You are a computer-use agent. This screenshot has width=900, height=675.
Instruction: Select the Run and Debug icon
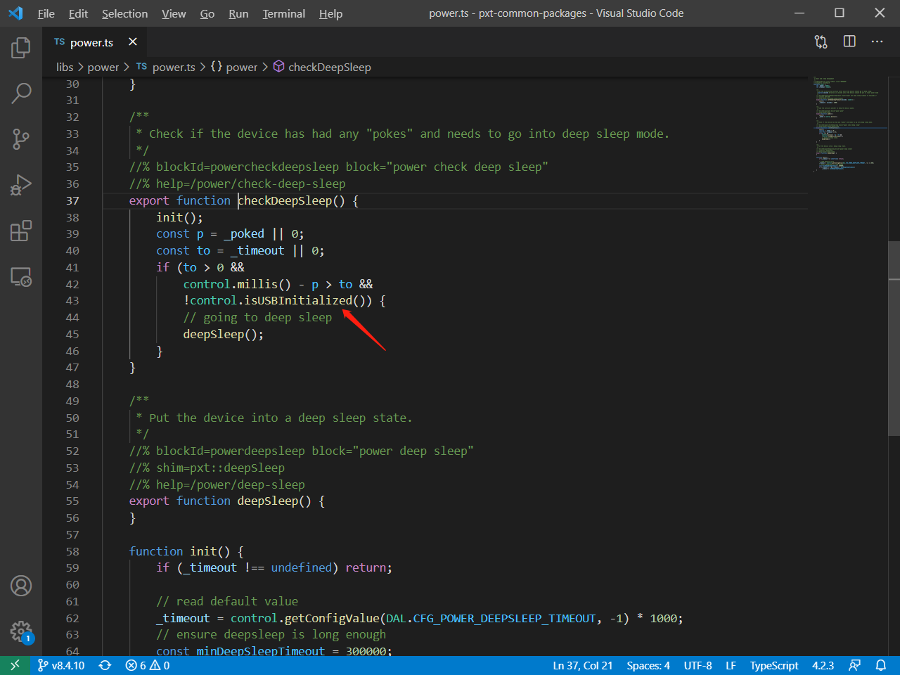[20, 185]
